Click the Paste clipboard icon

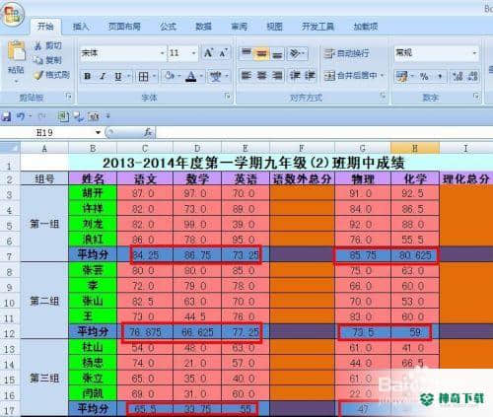17,51
